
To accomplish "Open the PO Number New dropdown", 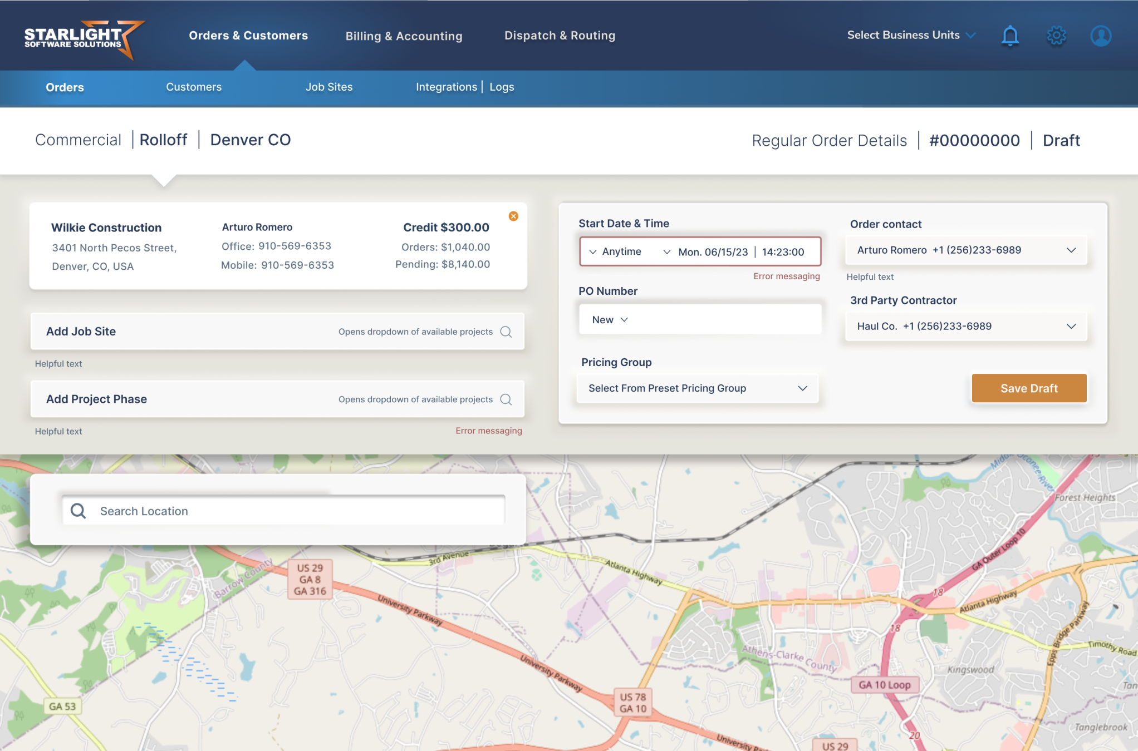I will pyautogui.click(x=610, y=320).
